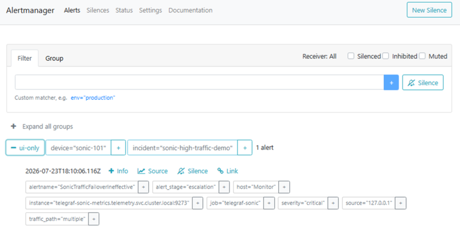Click the plus icon beside device="sonic-101"
This screenshot has height=238, width=460.
pos(118,148)
